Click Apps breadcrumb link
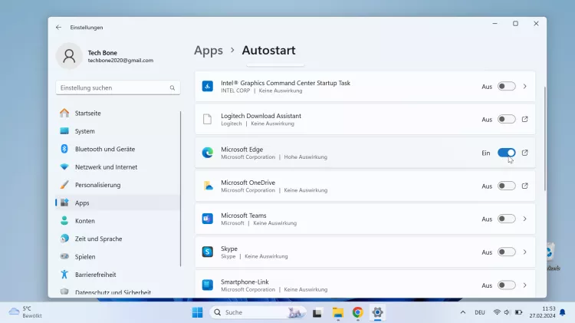575x323 pixels. tap(209, 51)
